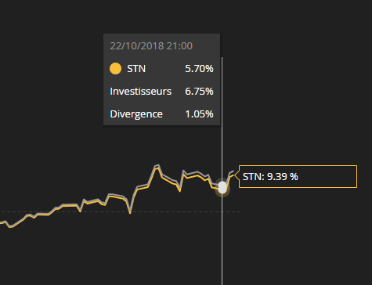Click the 6.75% Investisseurs value
The height and width of the screenshot is (285, 372).
point(199,92)
